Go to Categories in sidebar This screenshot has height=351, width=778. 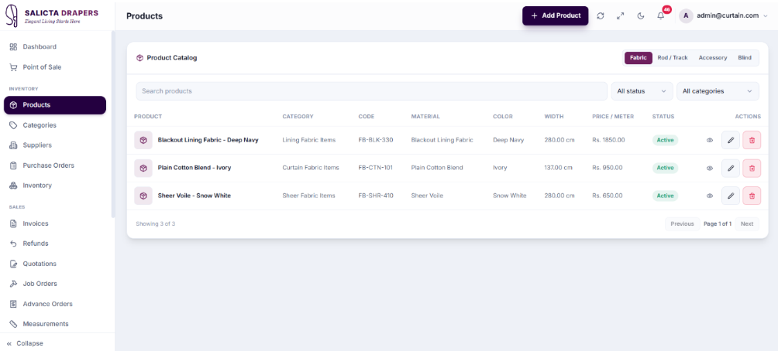(x=55, y=125)
